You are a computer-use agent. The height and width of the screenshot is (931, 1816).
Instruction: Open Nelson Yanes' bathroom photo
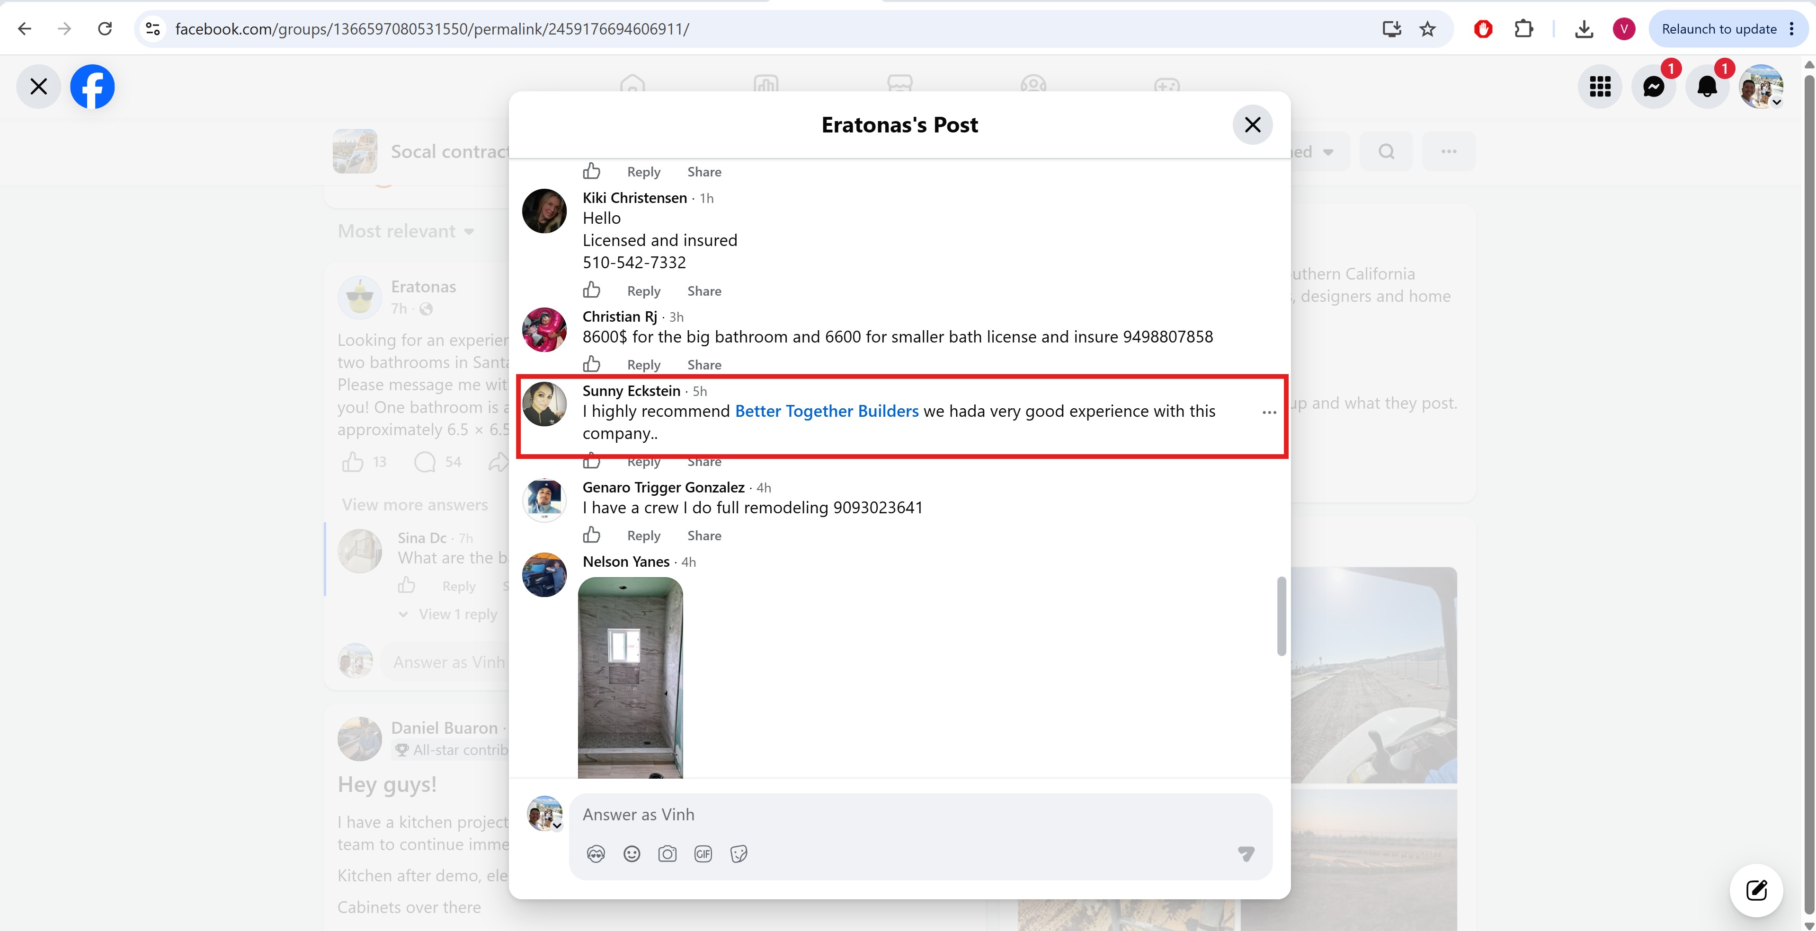tap(630, 677)
